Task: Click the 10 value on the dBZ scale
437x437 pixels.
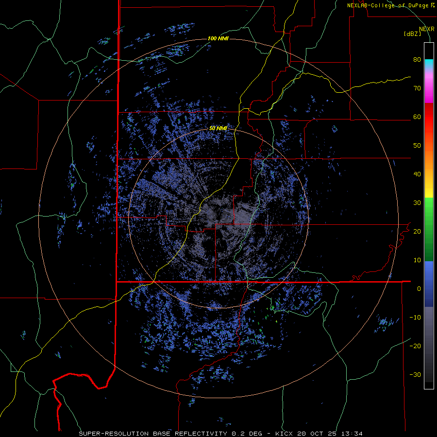Action: pyautogui.click(x=417, y=260)
